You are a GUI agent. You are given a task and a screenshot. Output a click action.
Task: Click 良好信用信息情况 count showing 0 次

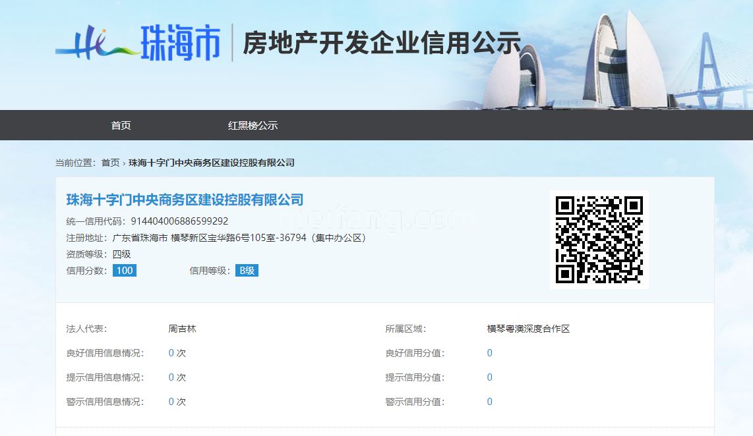click(177, 353)
